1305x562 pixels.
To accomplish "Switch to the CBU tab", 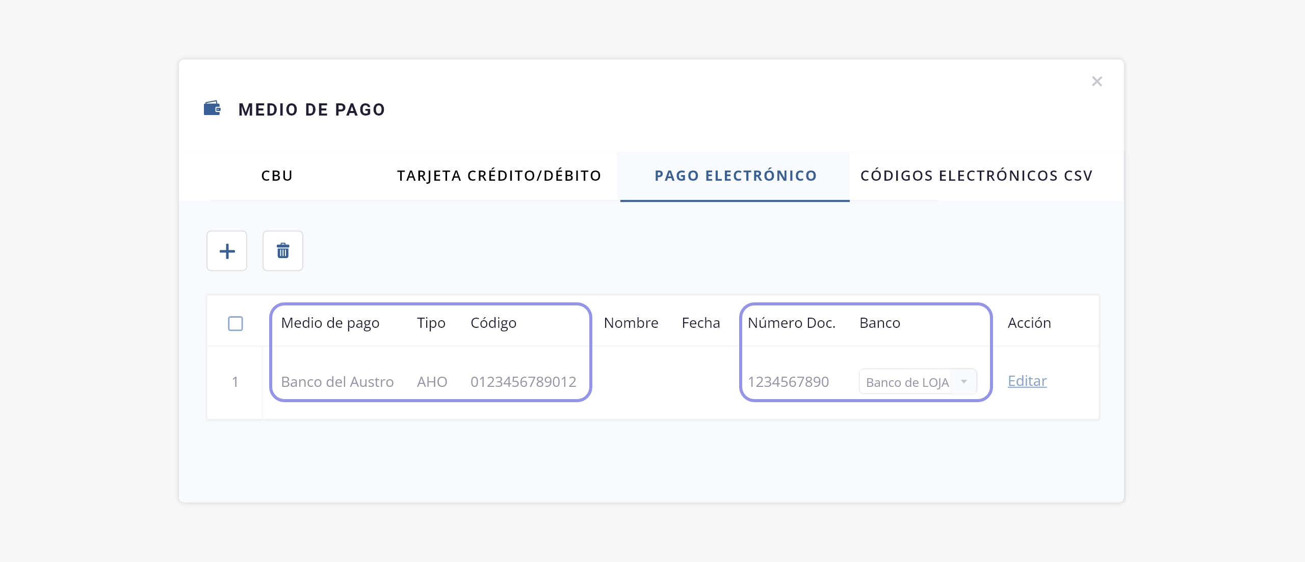I will [x=277, y=176].
